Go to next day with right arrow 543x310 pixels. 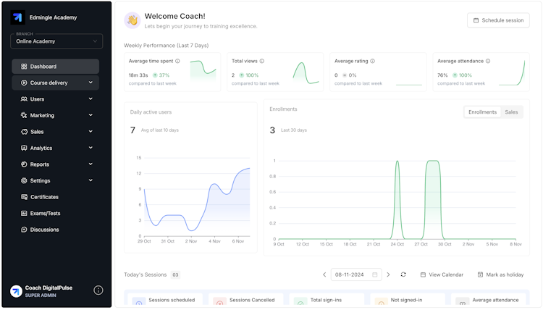388,275
